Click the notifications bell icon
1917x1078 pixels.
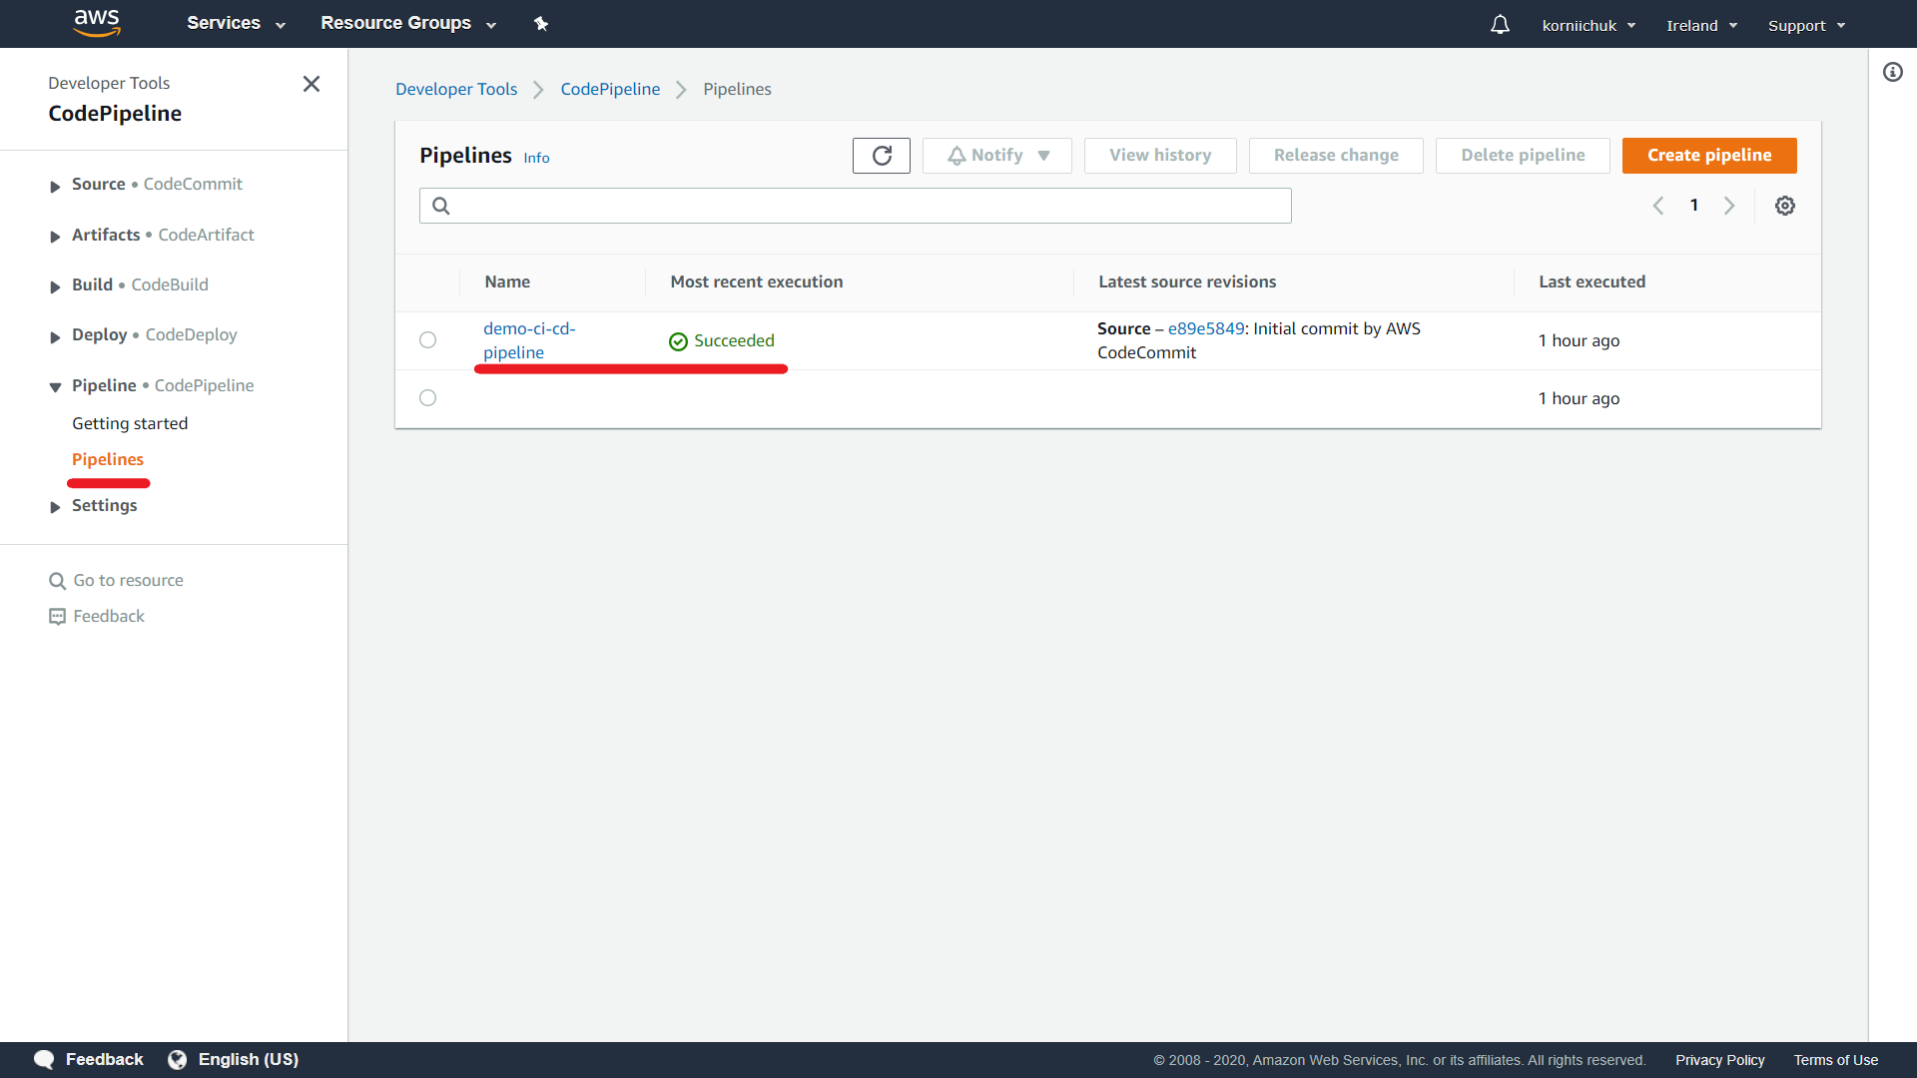point(1500,24)
